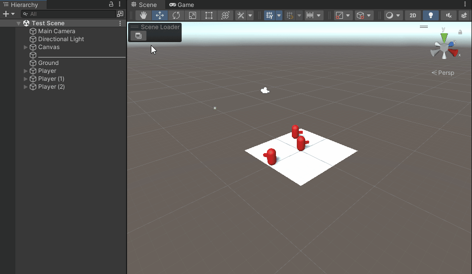Click the snap increment ruler icon
The image size is (472, 274).
(x=310, y=15)
